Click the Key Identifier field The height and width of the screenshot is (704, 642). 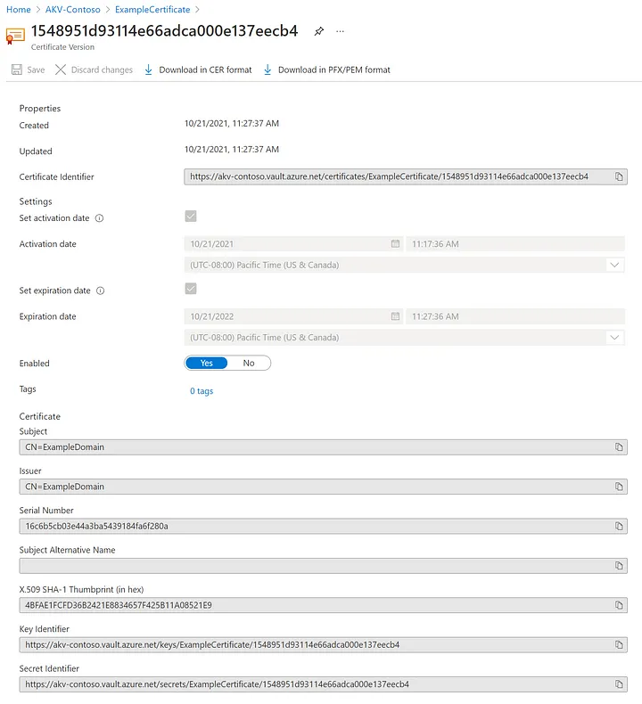[323, 644]
